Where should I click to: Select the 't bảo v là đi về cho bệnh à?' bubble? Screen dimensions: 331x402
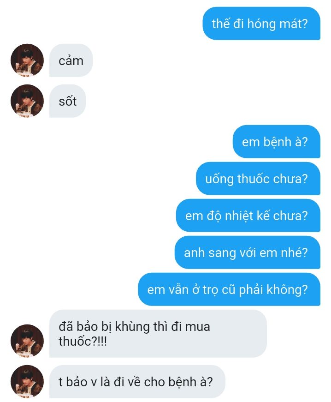point(137,382)
